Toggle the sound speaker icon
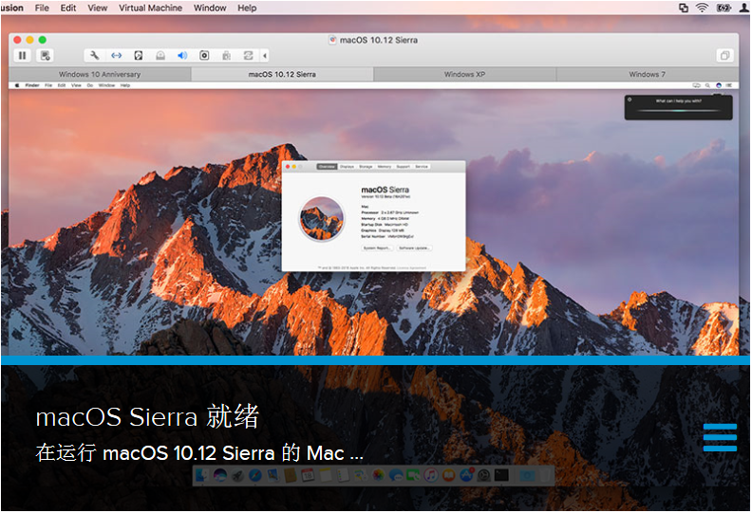 pyautogui.click(x=182, y=56)
